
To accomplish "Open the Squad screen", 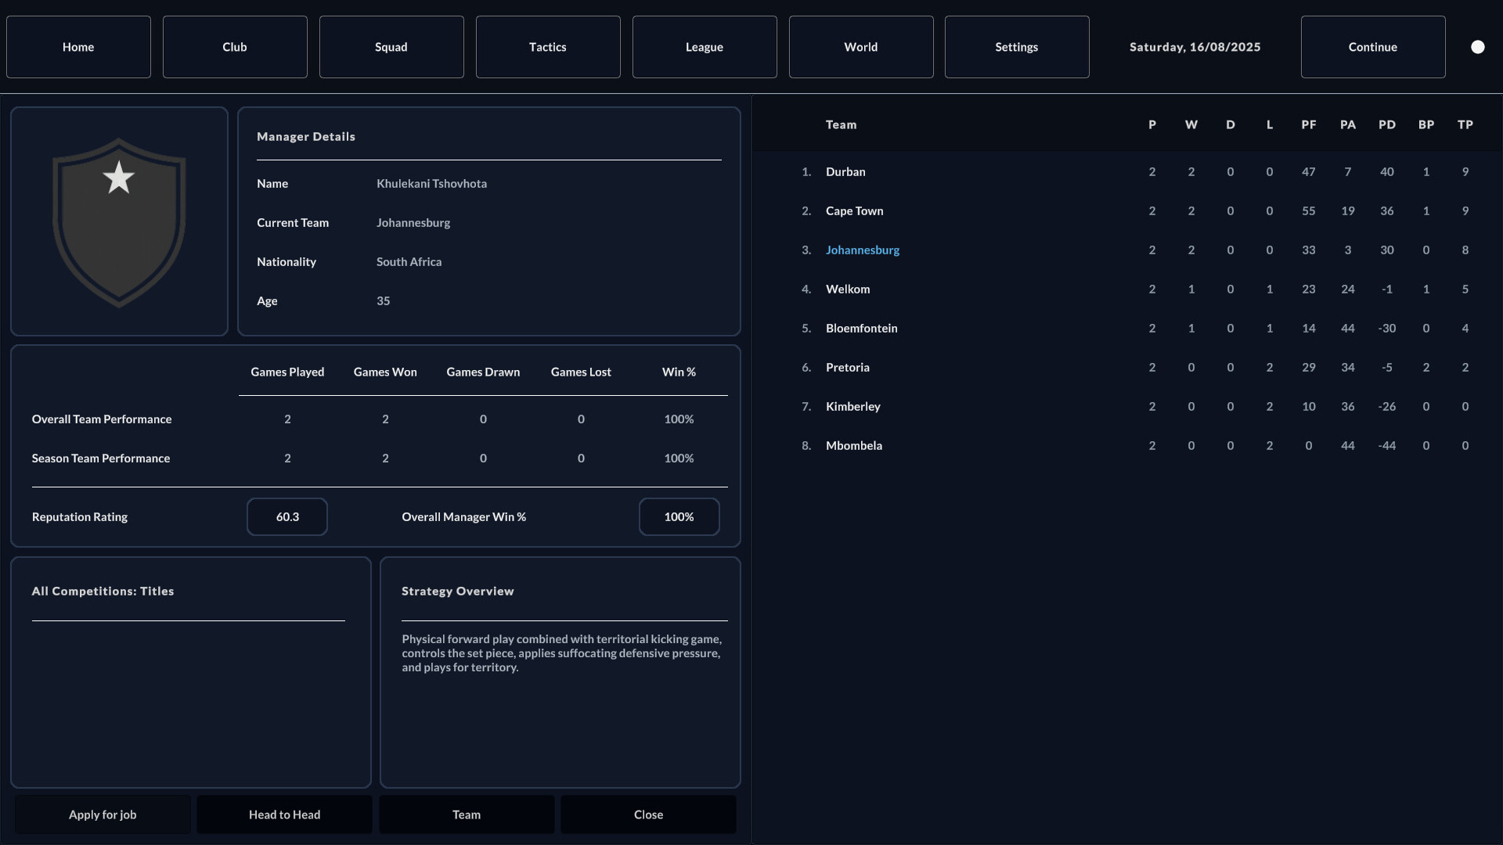I will point(391,46).
